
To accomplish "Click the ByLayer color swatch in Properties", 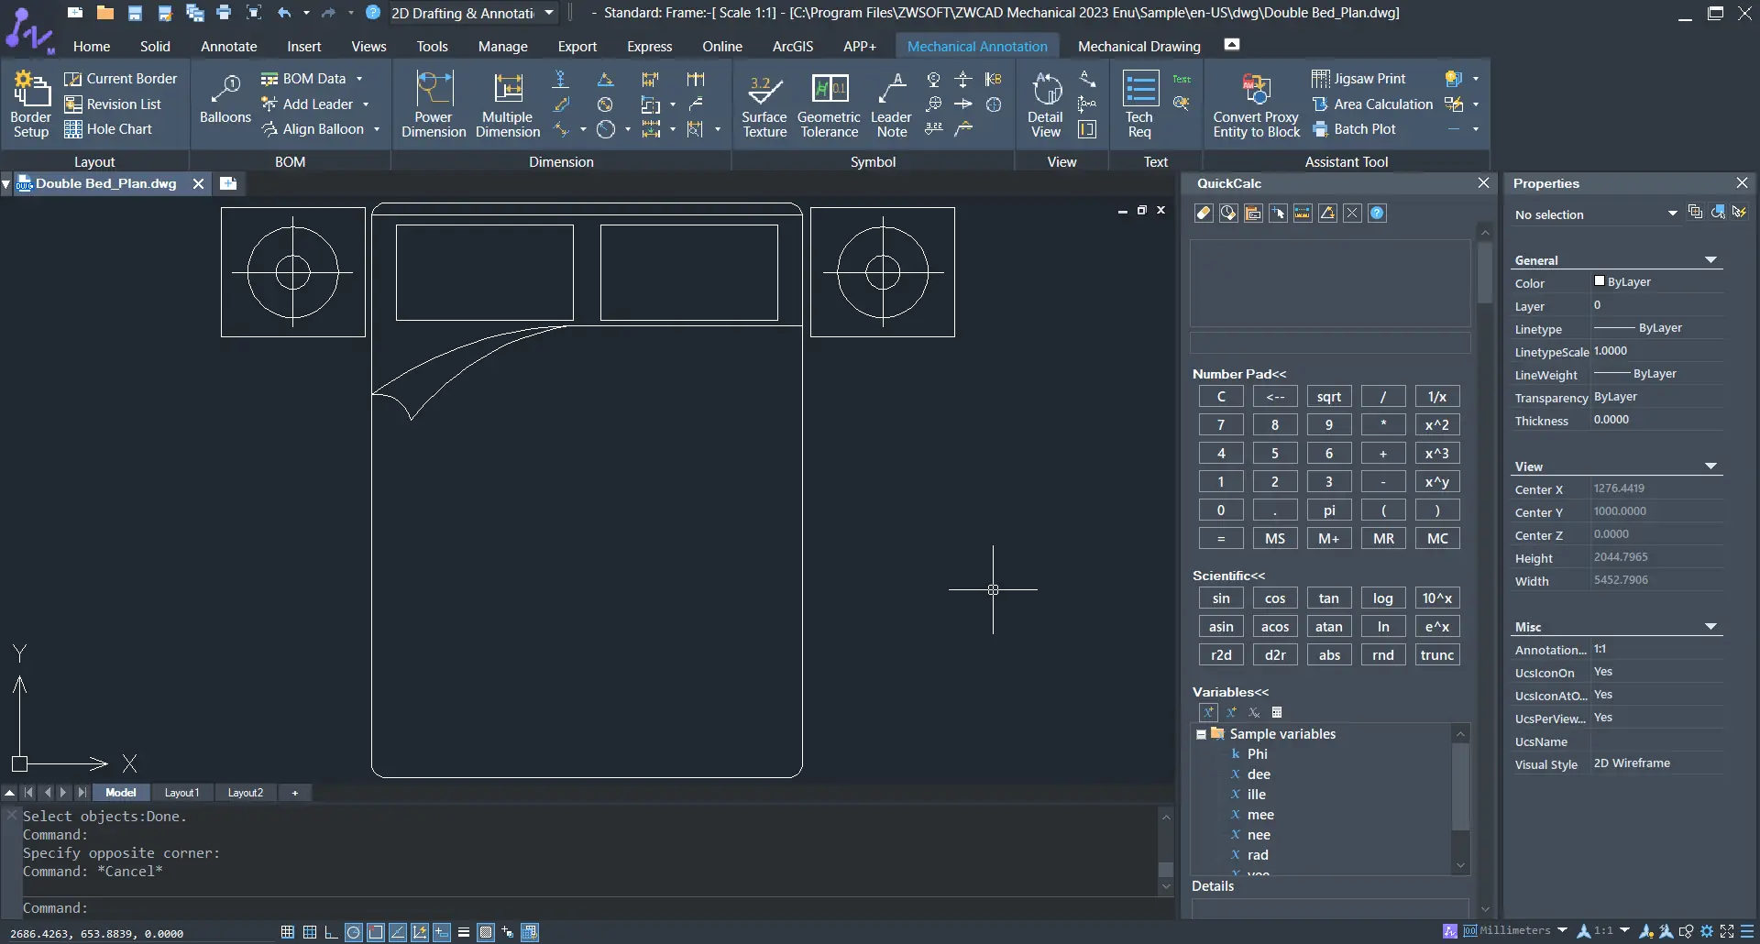I will tap(1600, 281).
